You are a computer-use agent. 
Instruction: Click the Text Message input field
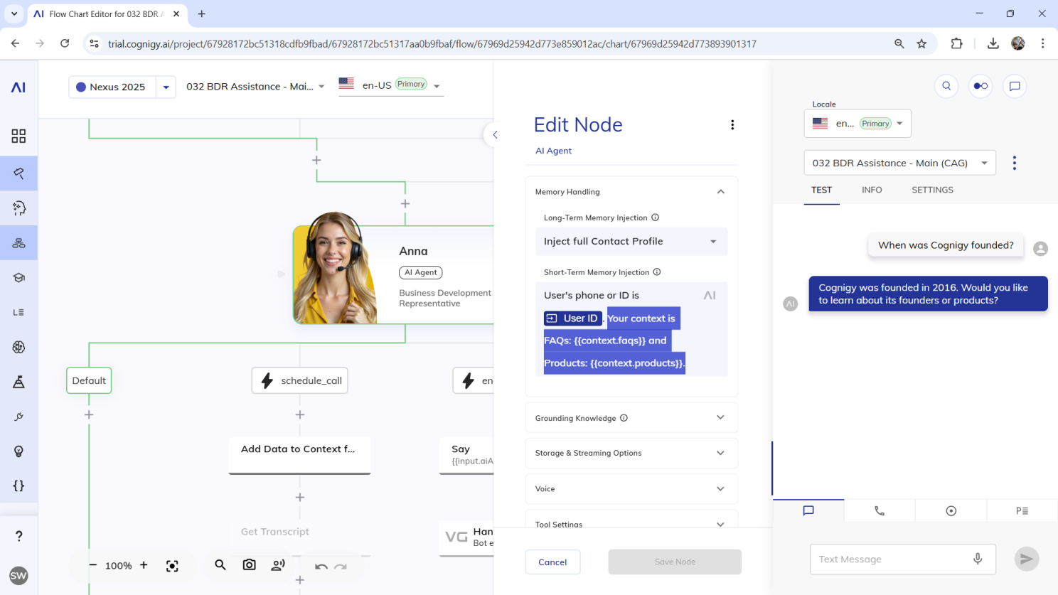892,559
